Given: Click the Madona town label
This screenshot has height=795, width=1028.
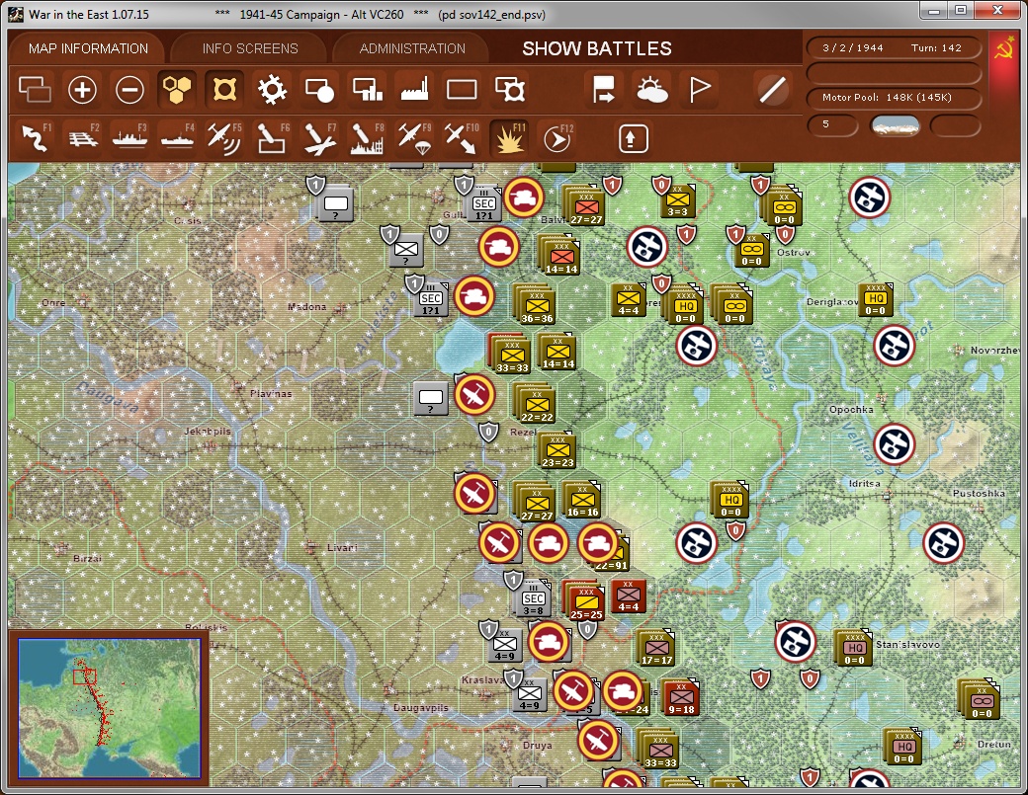Looking at the screenshot, I should click(306, 306).
